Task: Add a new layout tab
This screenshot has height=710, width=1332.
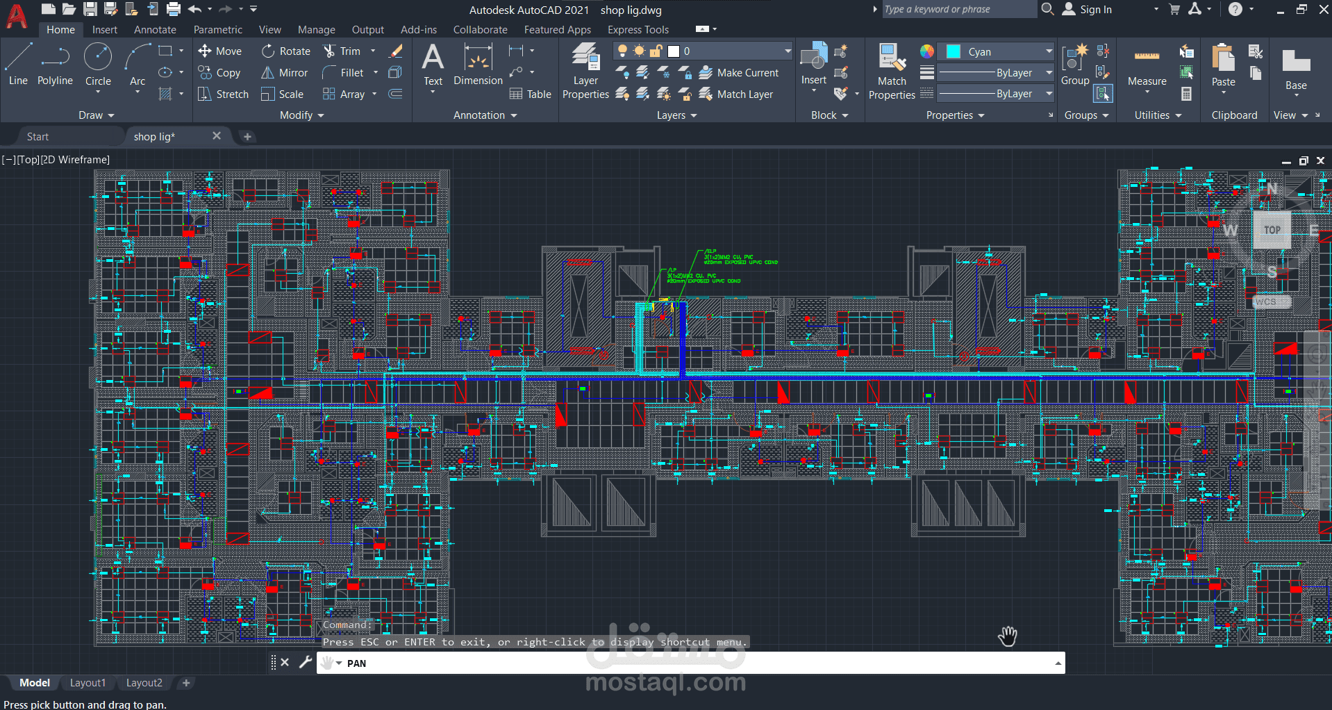Action: click(186, 683)
